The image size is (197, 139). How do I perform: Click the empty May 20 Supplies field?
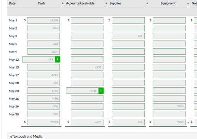pos(128,83)
